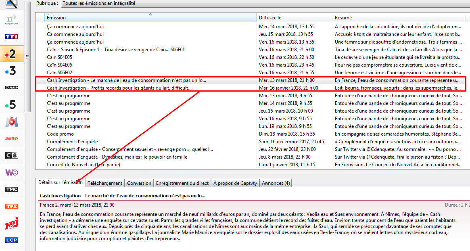
Task: Click the channel sidebar vertical scrollbar
Action: [27, 56]
